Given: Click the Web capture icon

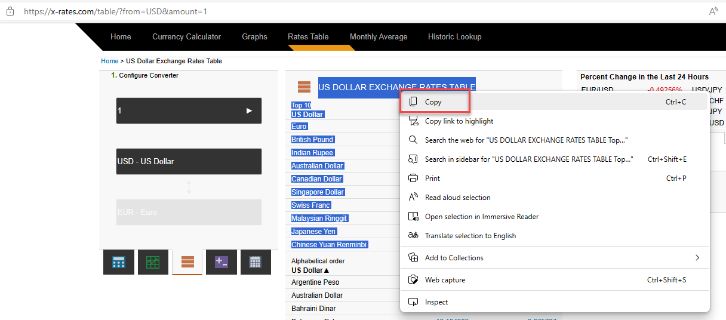Looking at the screenshot, I should (x=413, y=280).
